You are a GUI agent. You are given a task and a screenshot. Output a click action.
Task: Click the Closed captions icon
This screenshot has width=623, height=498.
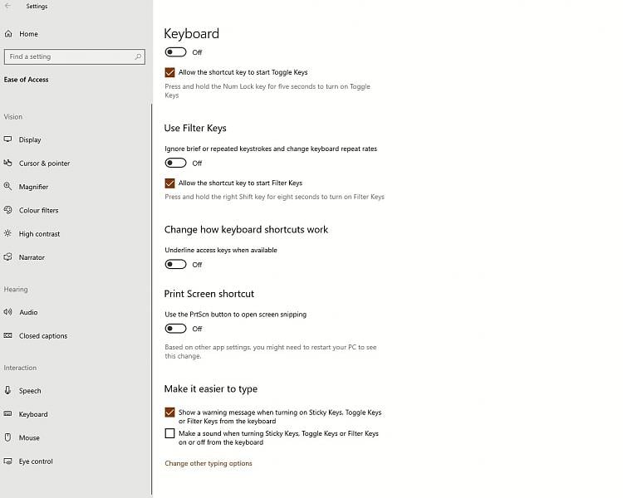8,335
